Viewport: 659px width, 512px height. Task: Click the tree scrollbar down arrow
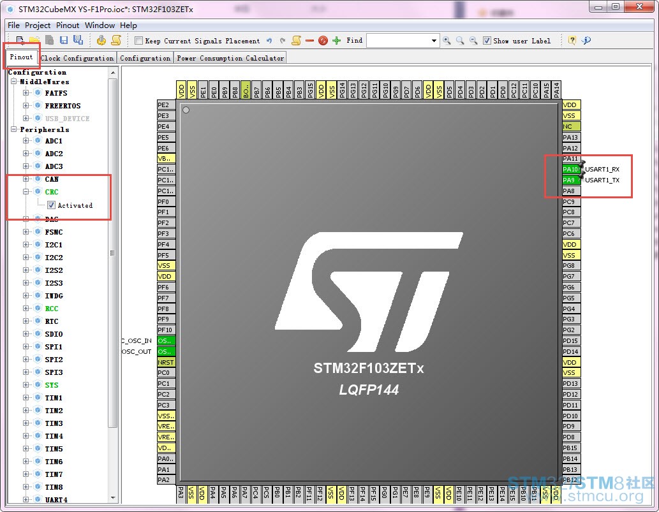click(113, 498)
